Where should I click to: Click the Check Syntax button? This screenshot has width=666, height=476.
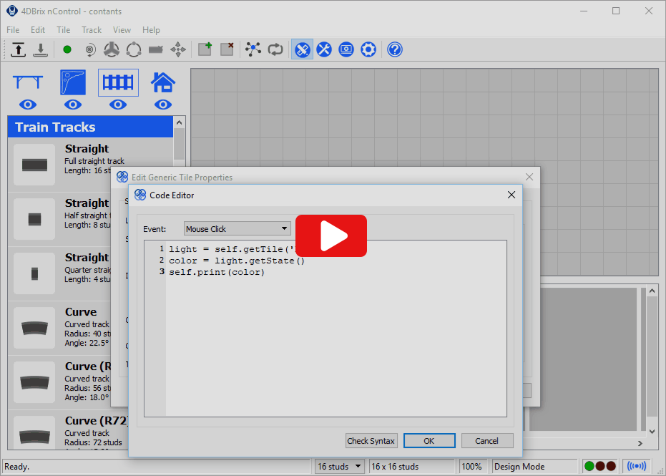coord(371,441)
